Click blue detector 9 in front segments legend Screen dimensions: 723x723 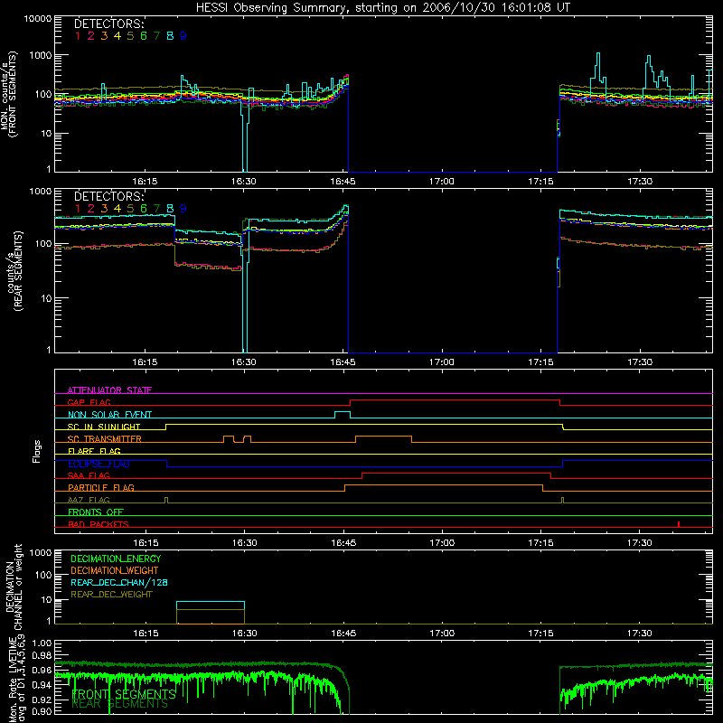point(183,36)
